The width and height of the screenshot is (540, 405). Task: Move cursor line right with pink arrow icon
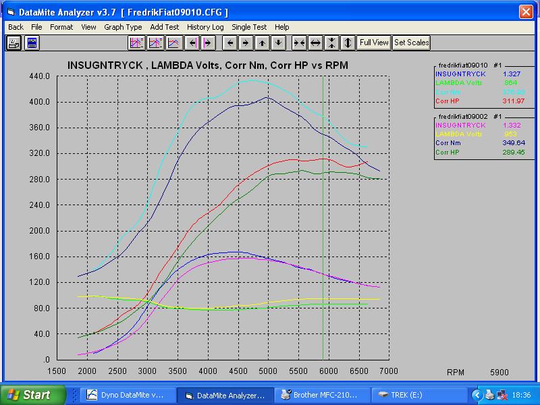(208, 43)
